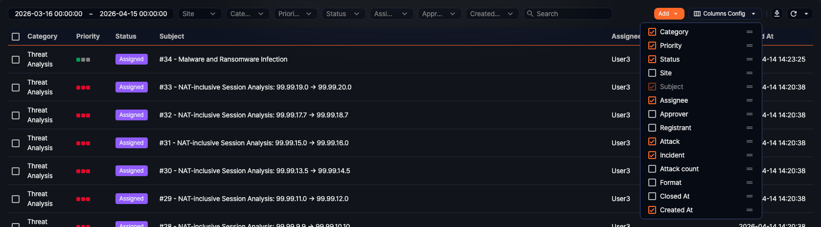Enable the Site column checkbox
The width and height of the screenshot is (821, 227).
pos(652,73)
